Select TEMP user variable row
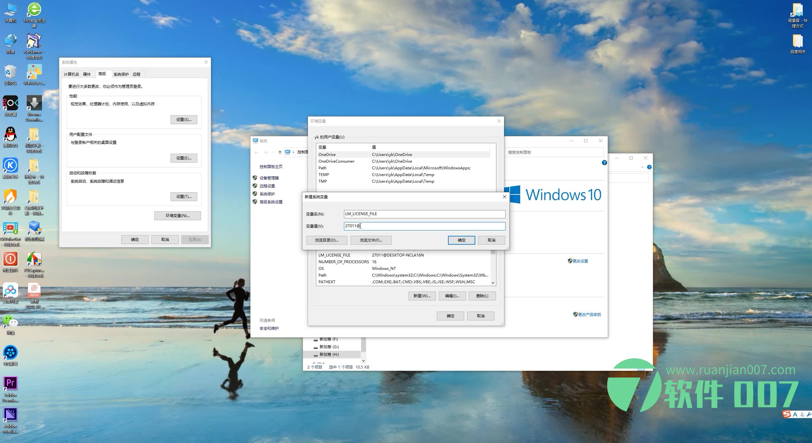 [x=403, y=175]
